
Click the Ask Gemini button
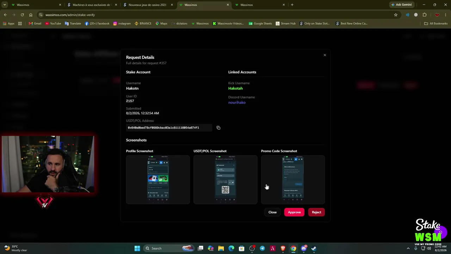coord(401,5)
